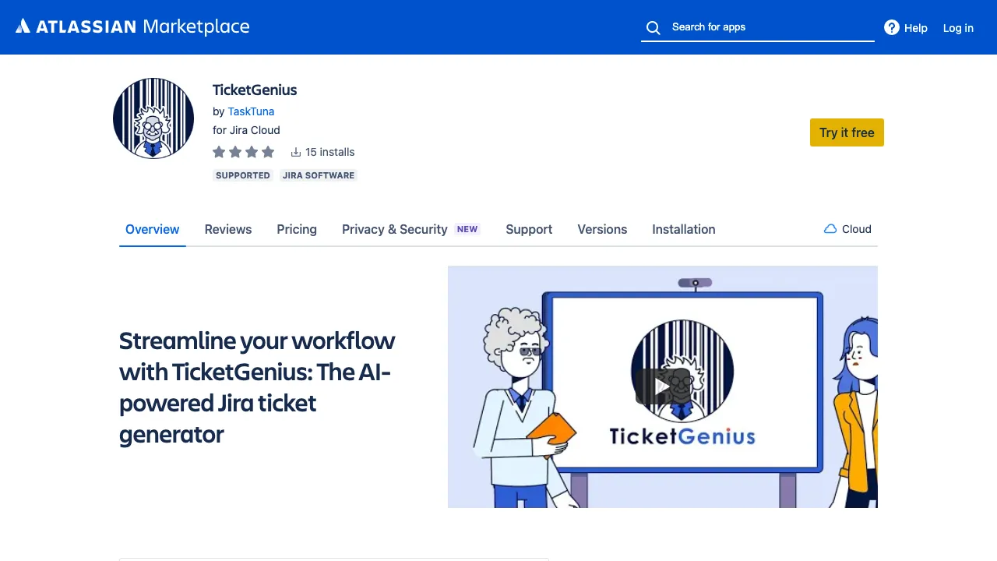Select the Overview tab

coord(153,229)
